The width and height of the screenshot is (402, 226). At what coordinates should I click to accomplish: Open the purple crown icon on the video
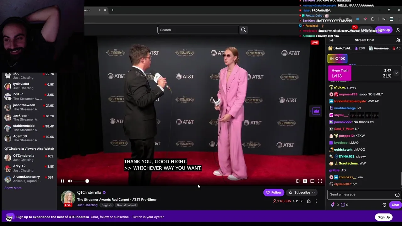pos(316,111)
